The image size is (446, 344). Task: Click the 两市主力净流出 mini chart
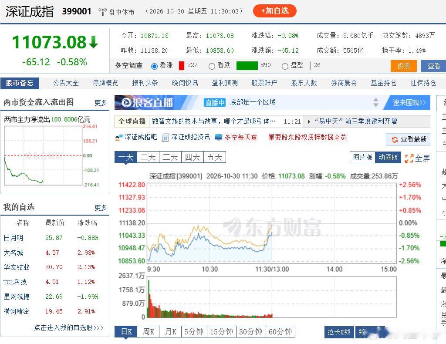44,155
